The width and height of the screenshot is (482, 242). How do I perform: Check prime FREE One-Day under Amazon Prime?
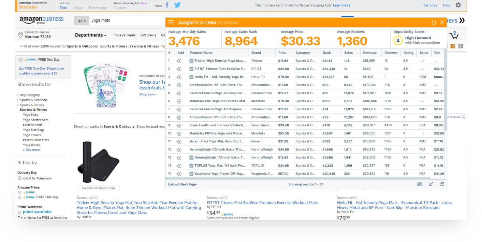pyautogui.click(x=20, y=197)
